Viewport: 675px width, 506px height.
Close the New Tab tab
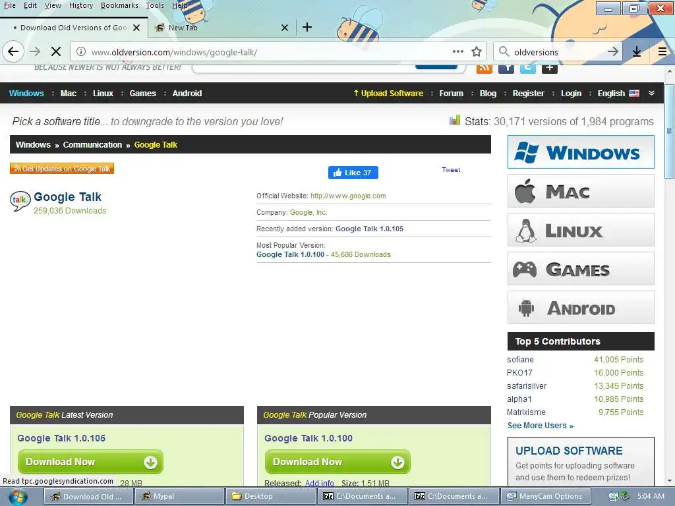pos(285,28)
